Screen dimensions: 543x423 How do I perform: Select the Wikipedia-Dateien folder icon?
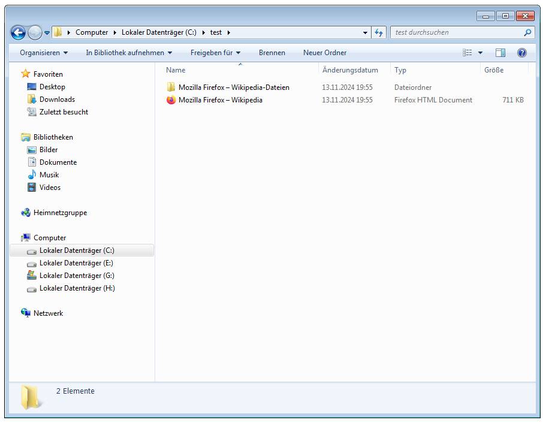(171, 87)
